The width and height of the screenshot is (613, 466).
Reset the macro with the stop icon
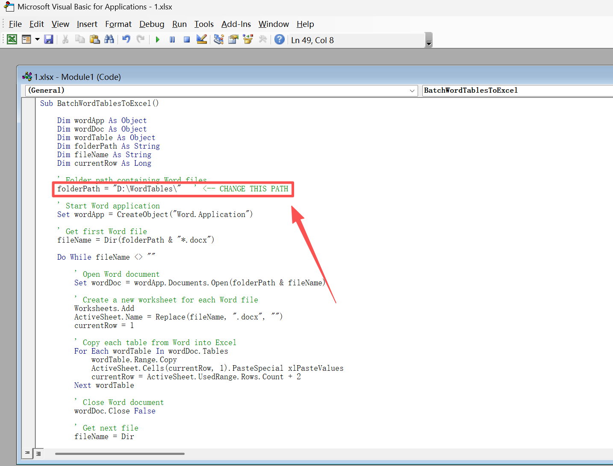187,39
